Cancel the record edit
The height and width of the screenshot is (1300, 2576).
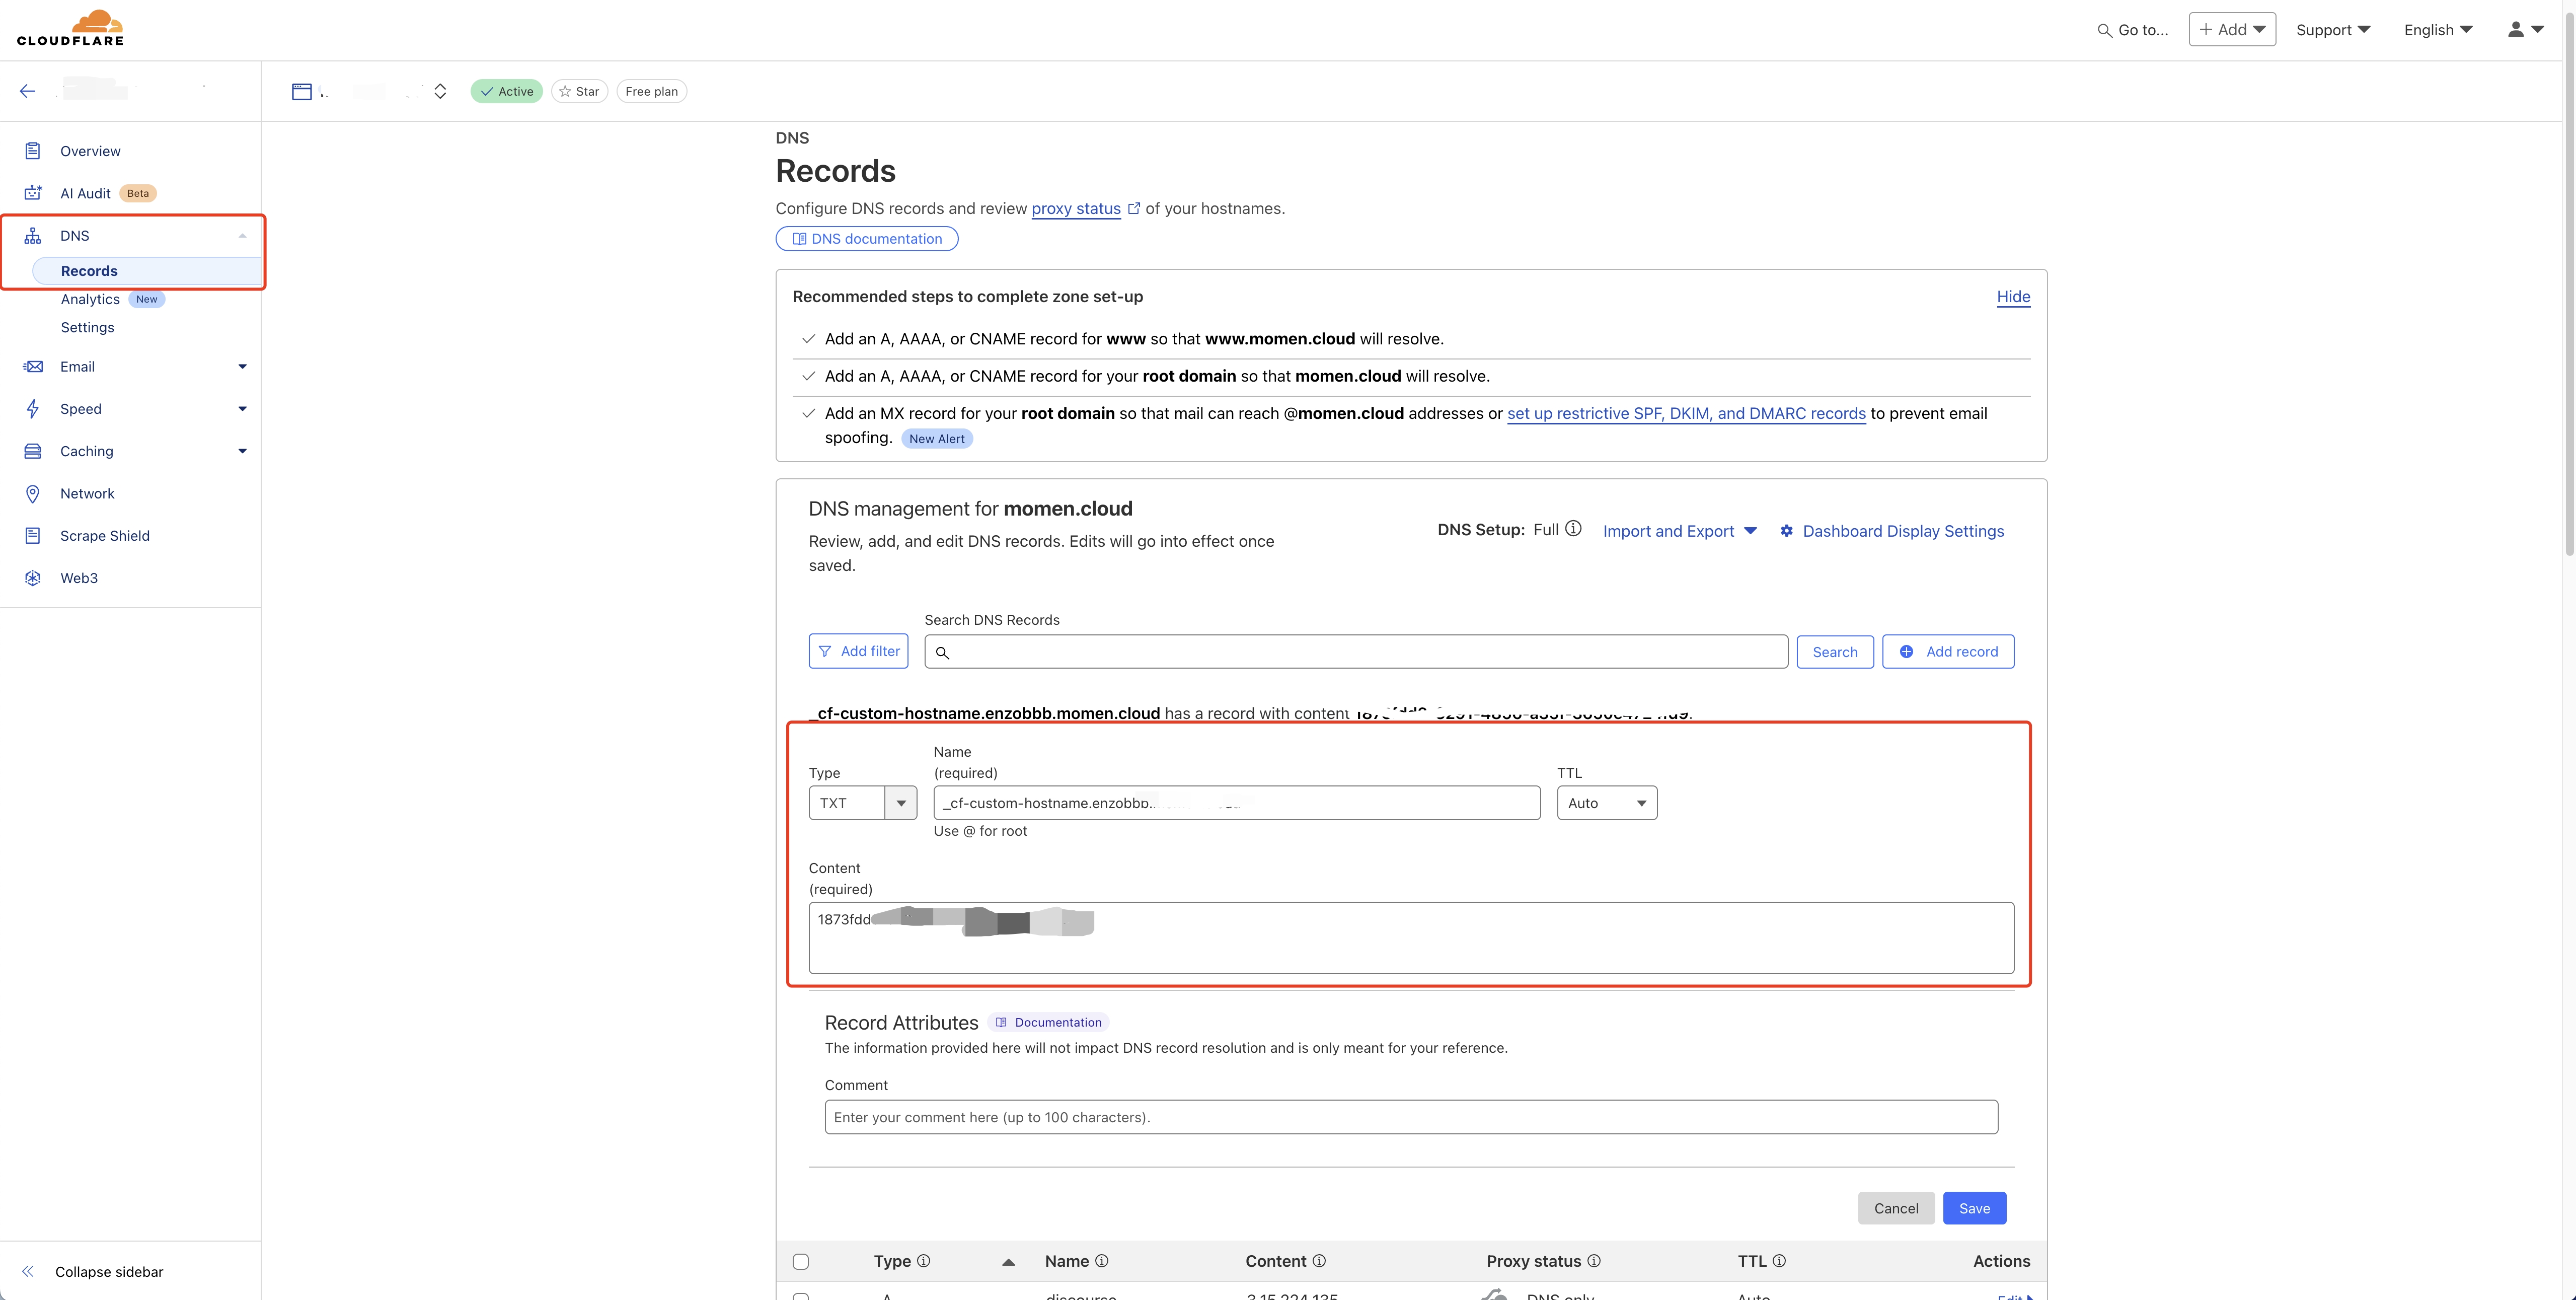1896,1208
